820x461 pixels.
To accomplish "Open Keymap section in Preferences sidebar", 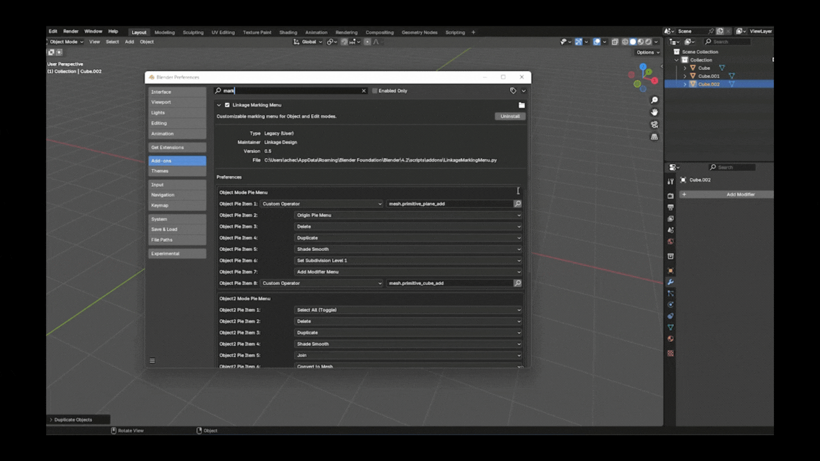I will pos(177,206).
